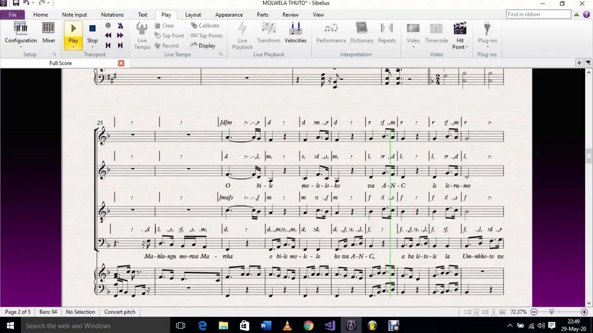Switch to the Review ribbon tab

pos(290,15)
